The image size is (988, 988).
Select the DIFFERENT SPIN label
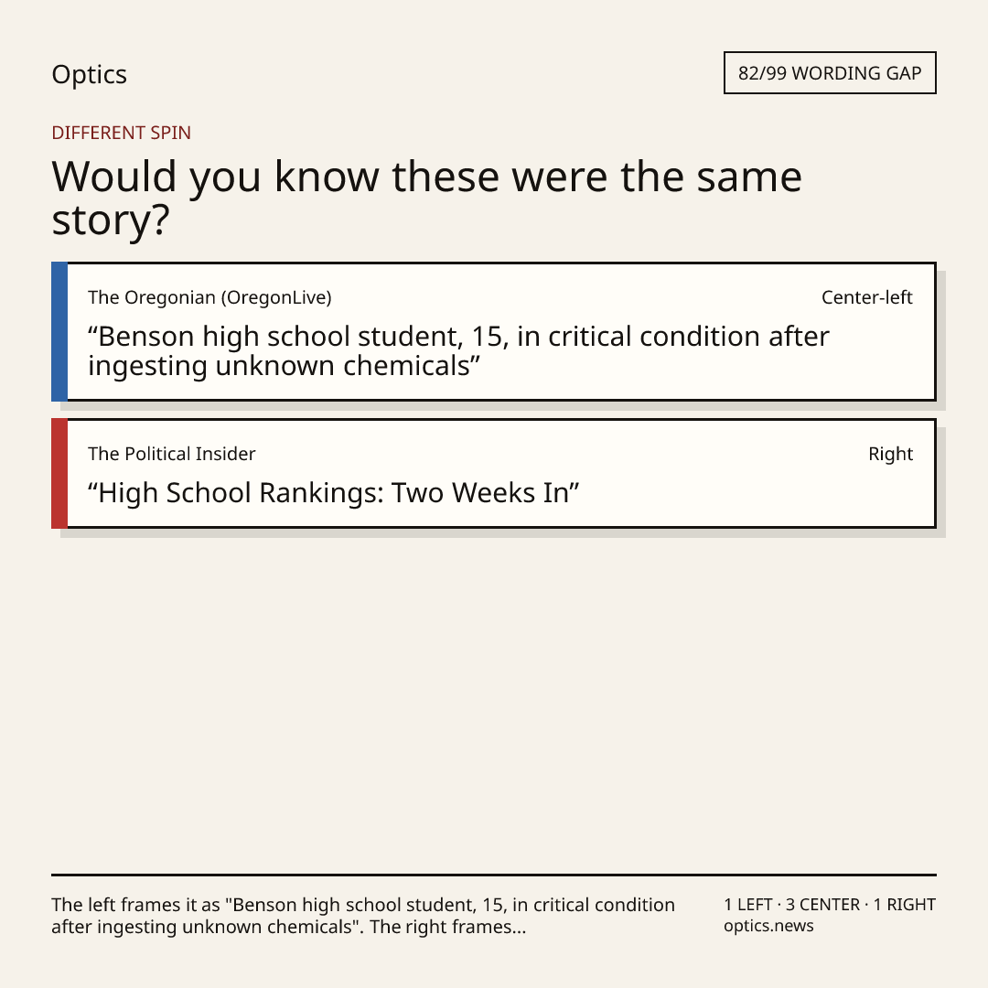click(121, 133)
